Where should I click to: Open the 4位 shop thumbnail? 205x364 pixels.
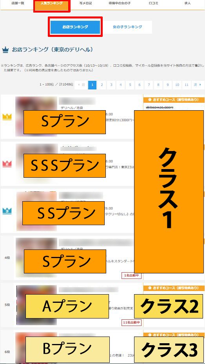pyautogui.click(x=36, y=257)
